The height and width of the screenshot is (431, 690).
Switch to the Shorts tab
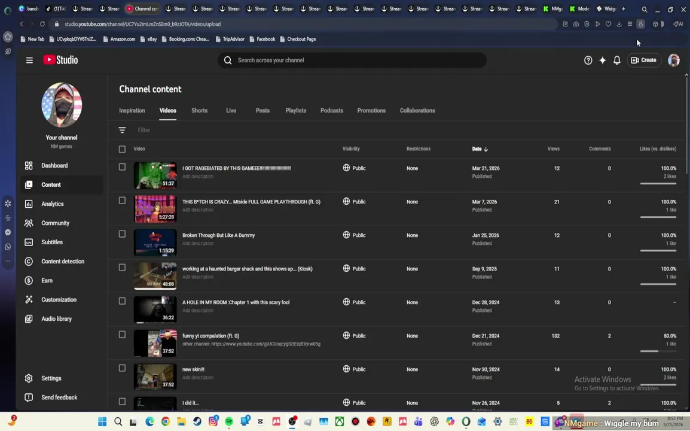199,111
